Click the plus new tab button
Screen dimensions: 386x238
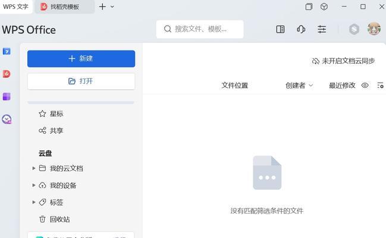pyautogui.click(x=102, y=7)
